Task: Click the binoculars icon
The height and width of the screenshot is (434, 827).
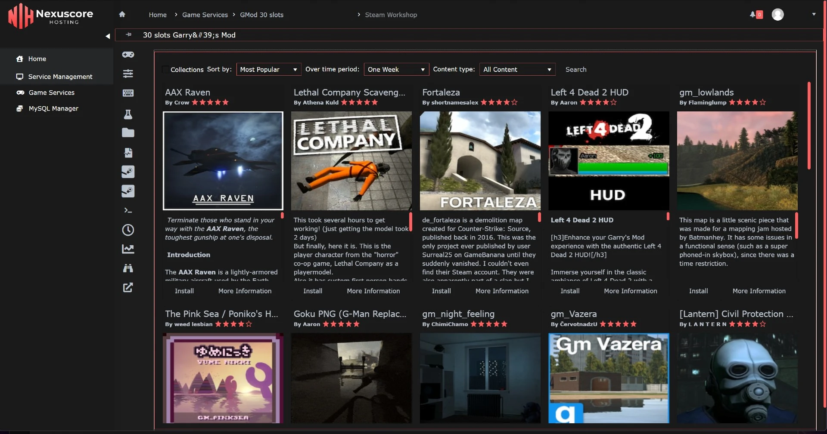Action: click(128, 268)
